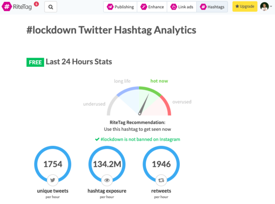The width and height of the screenshot is (275, 204).
Task: Click the 'underused' label
Action: pos(94,104)
